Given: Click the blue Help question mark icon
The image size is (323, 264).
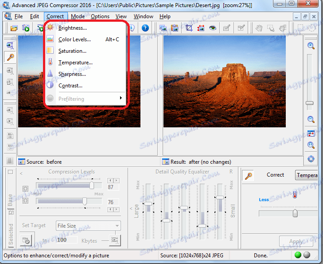Looking at the screenshot, I should coord(145,28).
